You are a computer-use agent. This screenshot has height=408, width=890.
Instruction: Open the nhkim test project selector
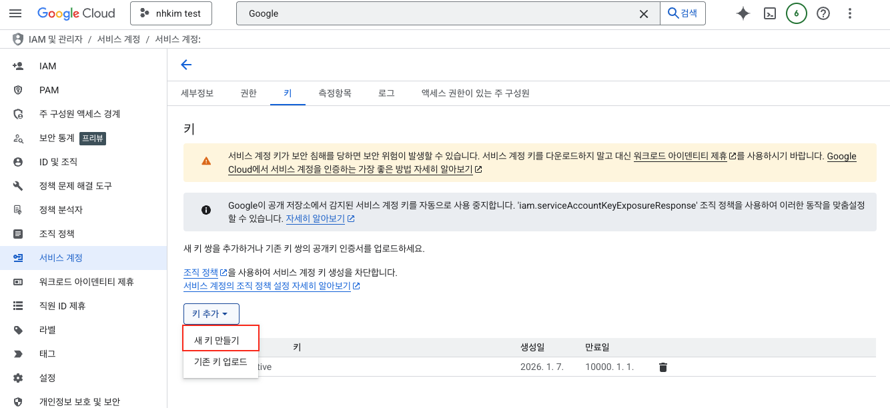171,13
